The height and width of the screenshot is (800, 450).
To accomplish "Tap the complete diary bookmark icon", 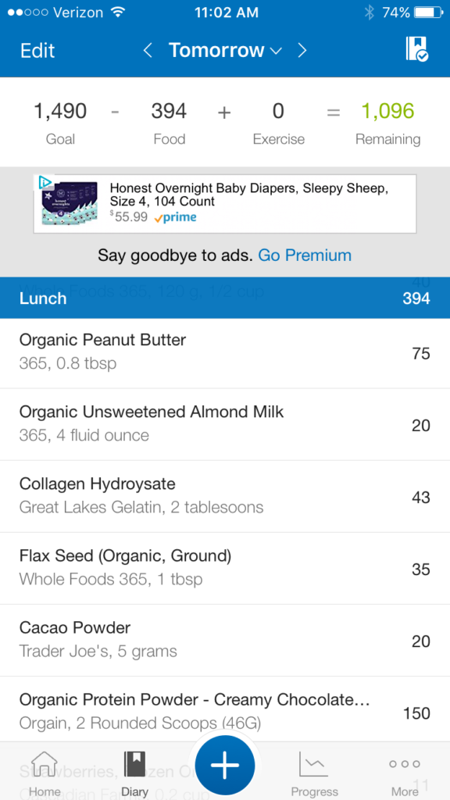I will coord(417,49).
